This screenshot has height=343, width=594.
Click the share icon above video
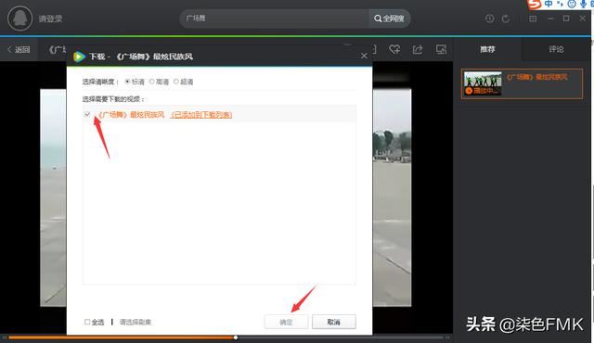point(418,49)
